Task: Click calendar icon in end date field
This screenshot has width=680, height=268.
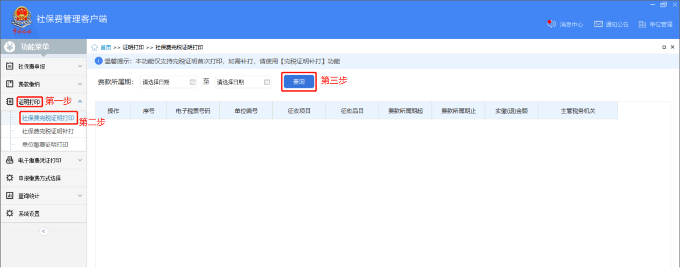Action: 267,82
